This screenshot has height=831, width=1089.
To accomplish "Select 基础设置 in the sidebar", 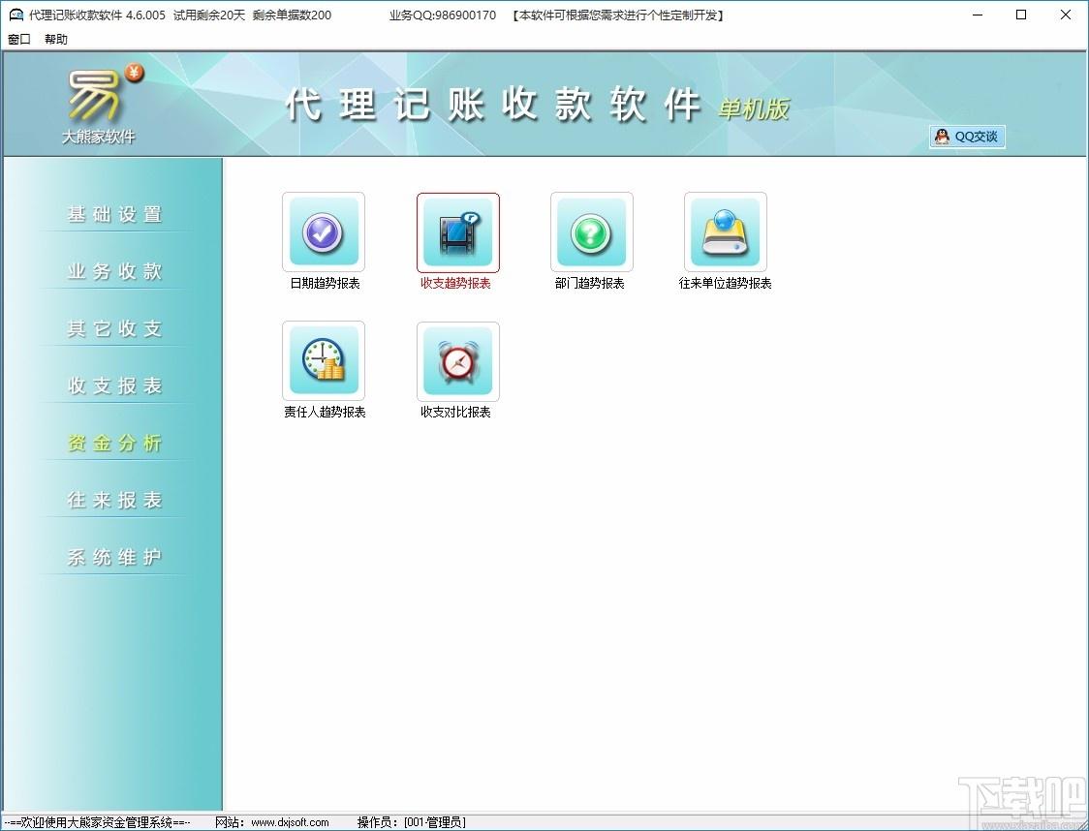I will tap(114, 214).
